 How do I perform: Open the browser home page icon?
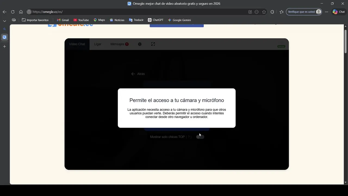tap(21, 12)
